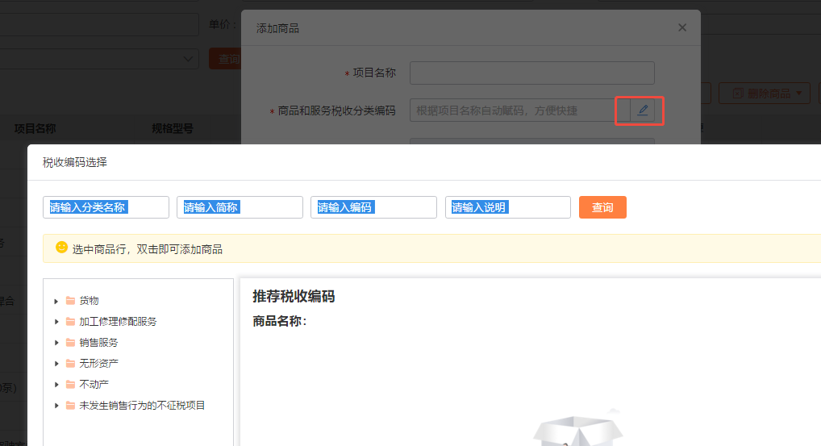Select 销售服务 category label in tree
The image size is (821, 446).
pyautogui.click(x=98, y=342)
